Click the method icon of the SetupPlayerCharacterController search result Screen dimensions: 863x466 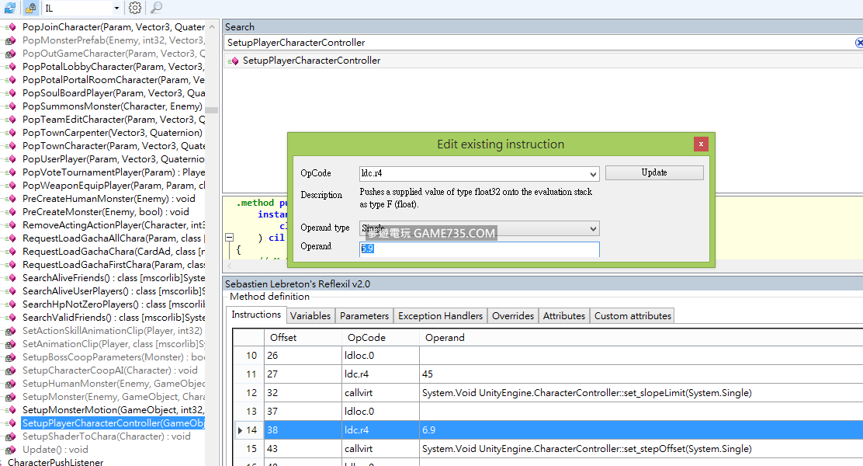coord(234,61)
